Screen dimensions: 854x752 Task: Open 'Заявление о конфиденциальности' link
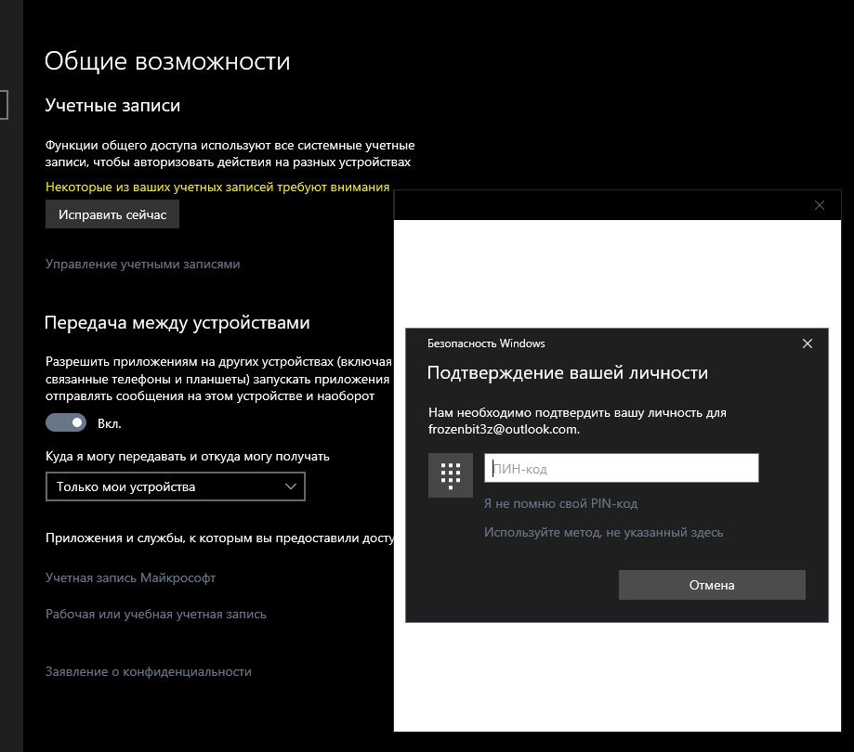pos(149,671)
